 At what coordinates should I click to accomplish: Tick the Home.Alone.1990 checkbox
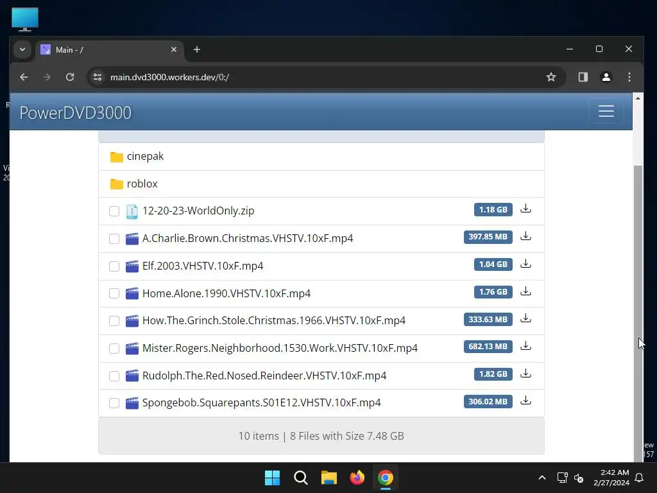(114, 293)
